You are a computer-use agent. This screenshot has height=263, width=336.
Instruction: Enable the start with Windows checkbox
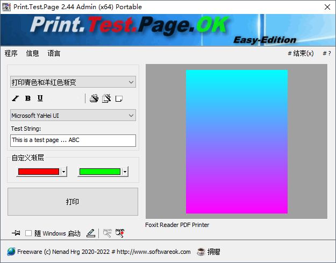[x=28, y=233]
